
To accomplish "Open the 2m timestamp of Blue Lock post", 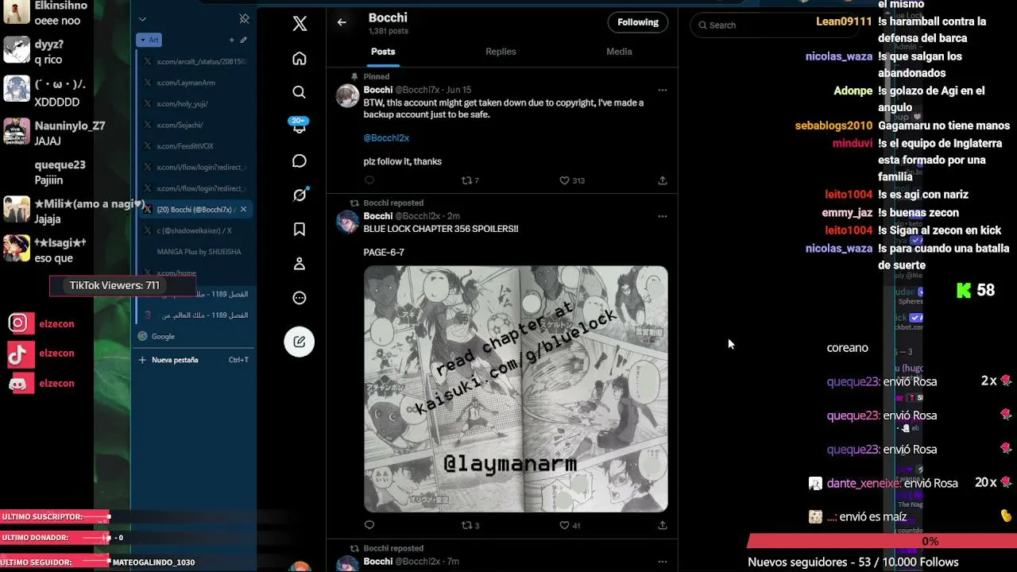I will (x=453, y=216).
